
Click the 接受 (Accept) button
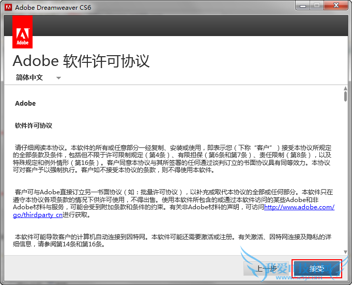pos(316,269)
